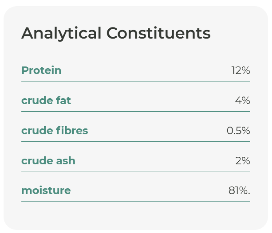Click the divider line under crude ash

pos(135,171)
